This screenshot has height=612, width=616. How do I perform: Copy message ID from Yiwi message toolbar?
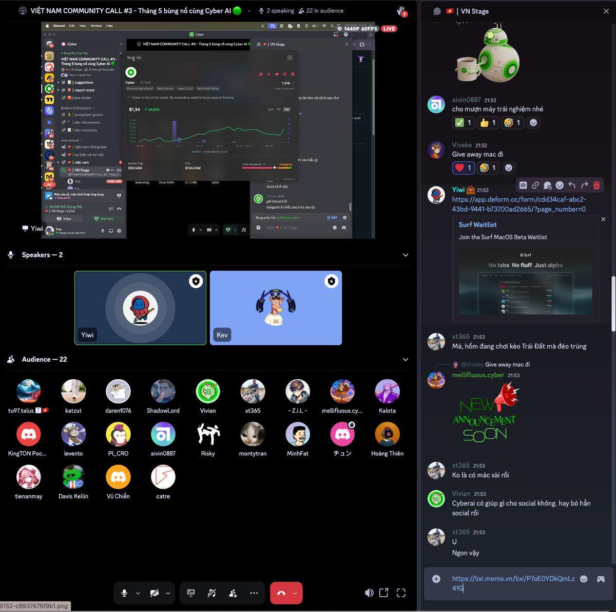(523, 185)
